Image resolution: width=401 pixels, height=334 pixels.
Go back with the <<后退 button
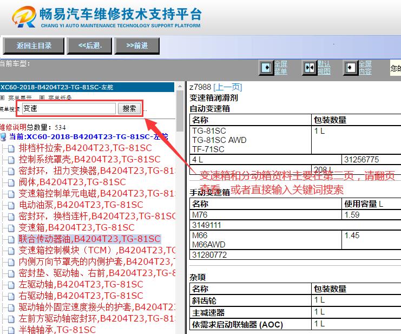tap(89, 46)
